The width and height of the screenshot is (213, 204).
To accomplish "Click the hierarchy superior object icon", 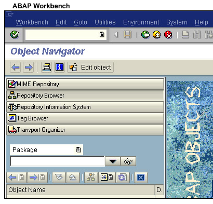I will 91,178.
